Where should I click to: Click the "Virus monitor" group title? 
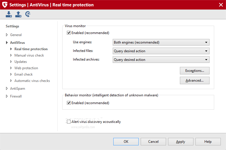75,26
